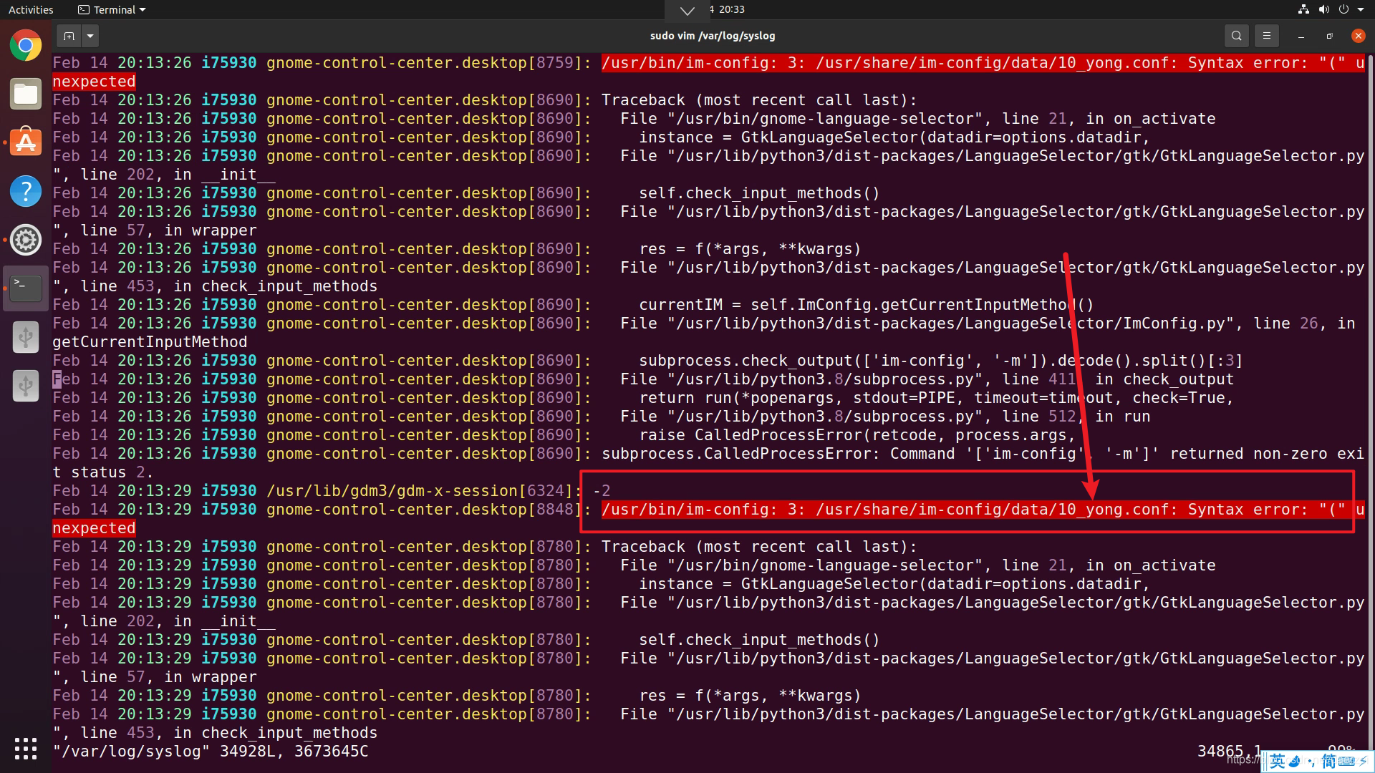This screenshot has width=1375, height=773.
Task: Open Activities overview
Action: 31,10
